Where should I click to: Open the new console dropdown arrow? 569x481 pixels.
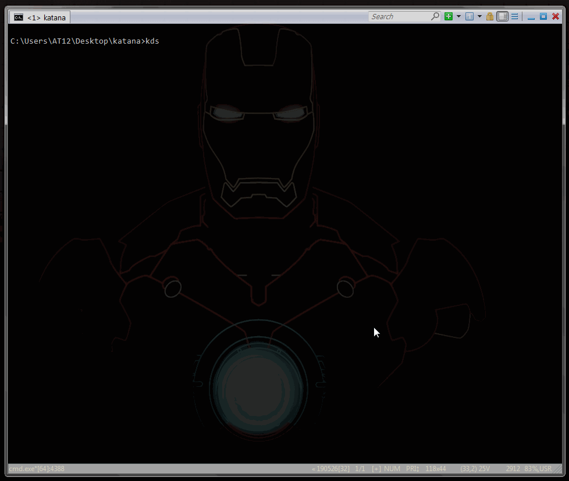[458, 16]
